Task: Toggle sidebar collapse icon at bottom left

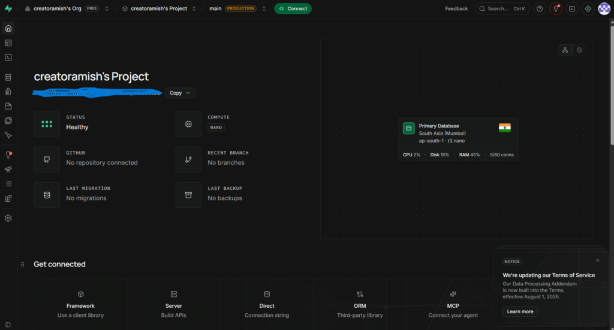Action: [x=8, y=325]
